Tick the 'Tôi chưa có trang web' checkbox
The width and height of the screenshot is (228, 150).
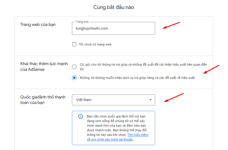[x=74, y=44]
